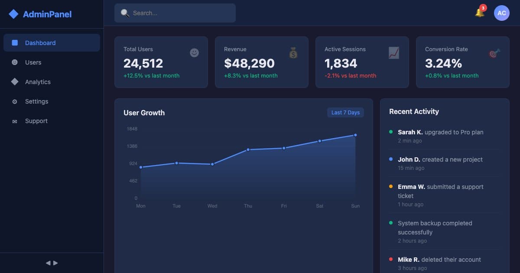Open the Last 7 Days range selector
Viewport: 520px width, 273px height.
click(x=345, y=113)
